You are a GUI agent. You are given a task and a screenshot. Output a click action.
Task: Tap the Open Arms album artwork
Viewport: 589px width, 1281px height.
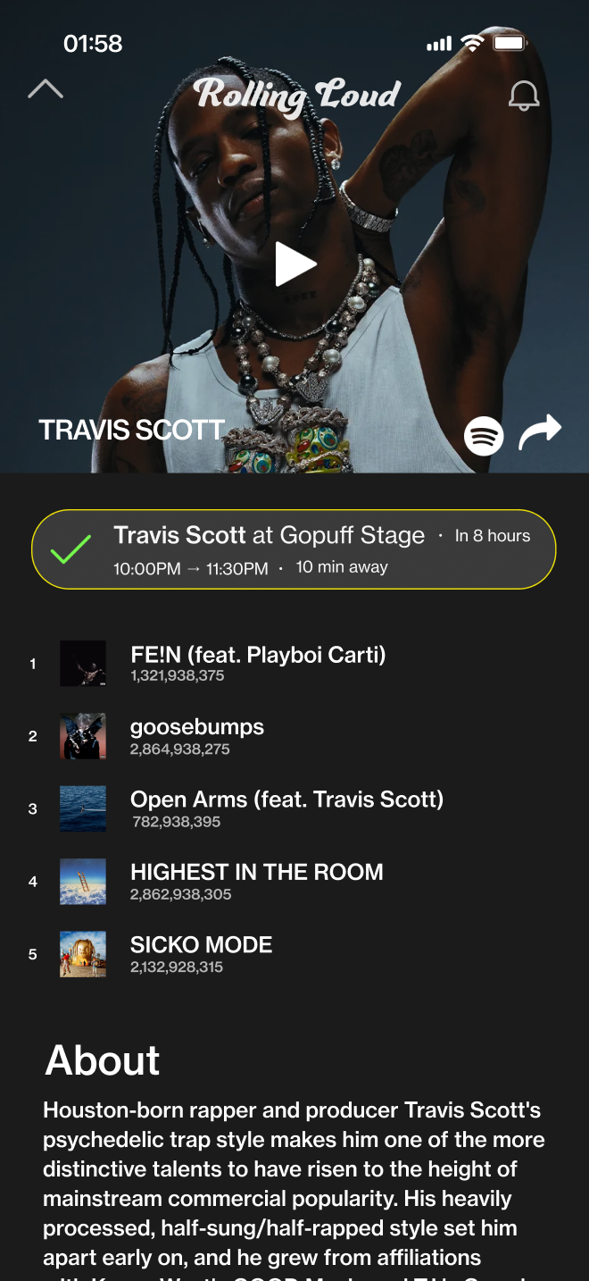(x=83, y=808)
